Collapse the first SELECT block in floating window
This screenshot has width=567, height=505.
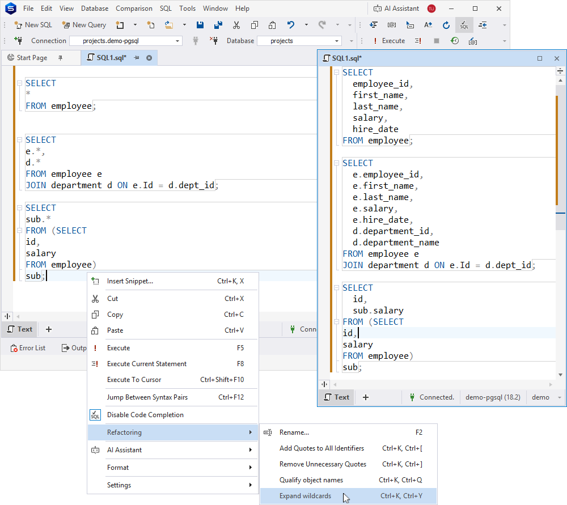coord(336,73)
